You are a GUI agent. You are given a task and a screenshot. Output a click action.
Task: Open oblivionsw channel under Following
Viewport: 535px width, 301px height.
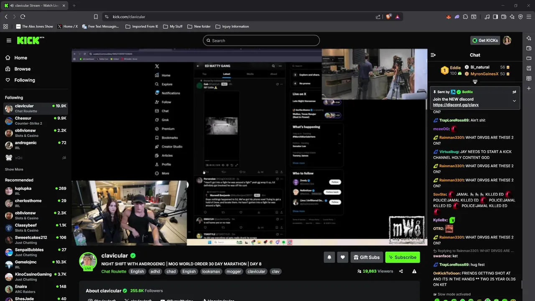pos(36,133)
